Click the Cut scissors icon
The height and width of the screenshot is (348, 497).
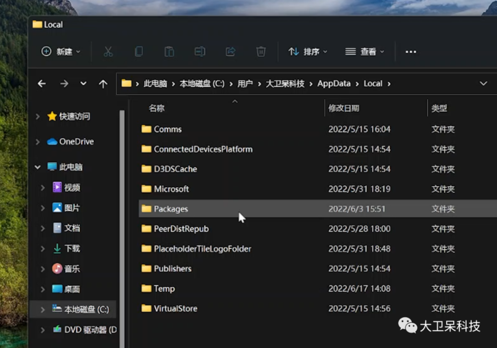pos(108,52)
